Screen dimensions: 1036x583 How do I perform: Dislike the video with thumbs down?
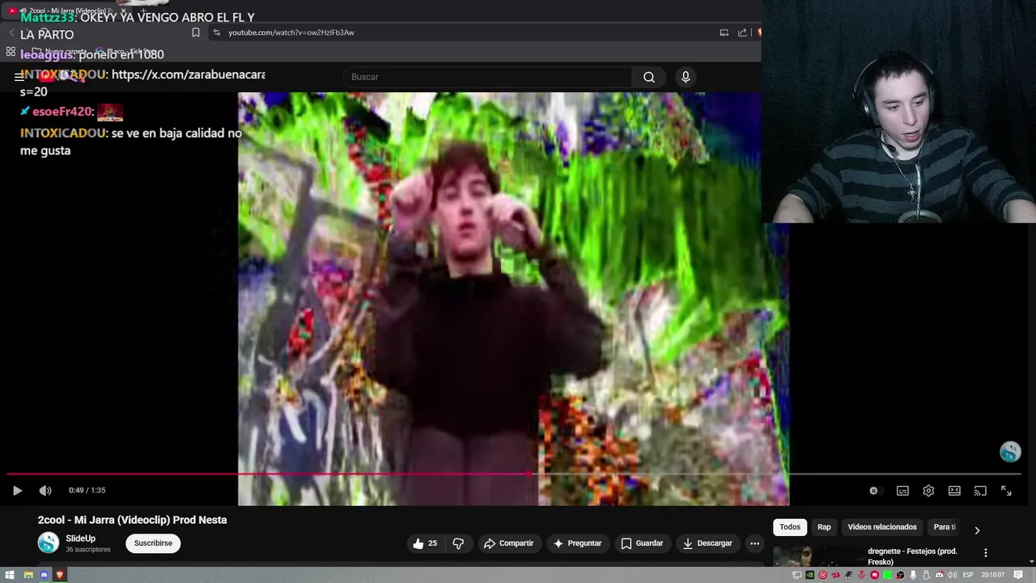click(458, 543)
